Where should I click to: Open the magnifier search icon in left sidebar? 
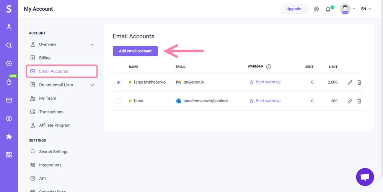(x=9, y=46)
